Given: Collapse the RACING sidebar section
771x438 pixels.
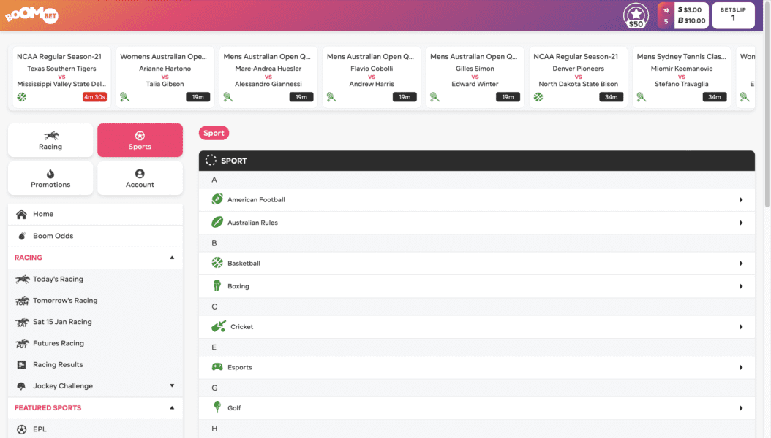Looking at the screenshot, I should (173, 257).
